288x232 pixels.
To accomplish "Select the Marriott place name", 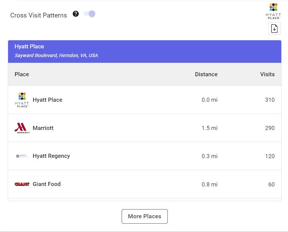I will 43,128.
